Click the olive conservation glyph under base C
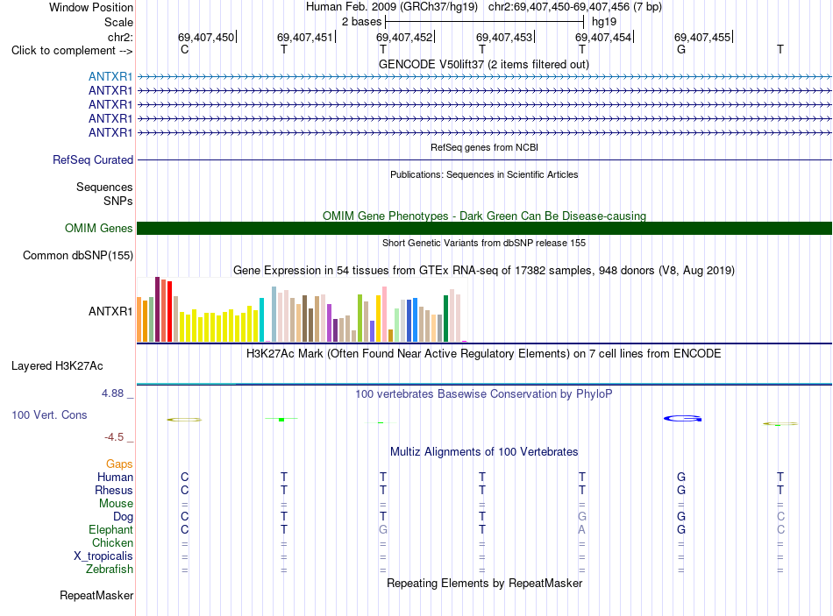Viewport: 833px width, 616px height. (184, 420)
